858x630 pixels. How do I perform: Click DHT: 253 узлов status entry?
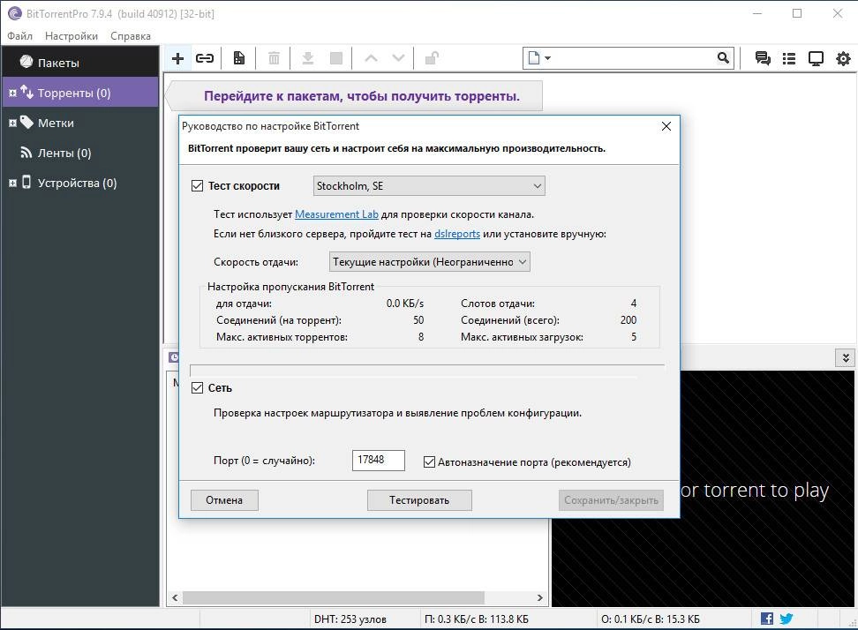[350, 619]
